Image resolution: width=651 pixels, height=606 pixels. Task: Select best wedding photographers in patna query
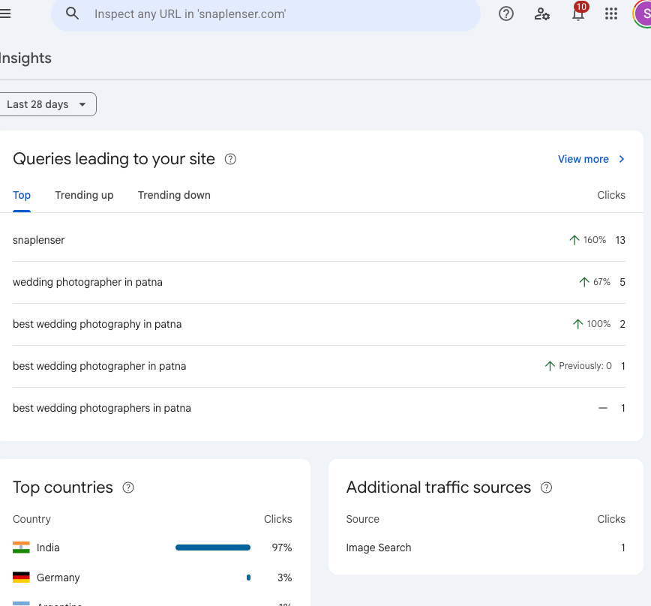pyautogui.click(x=319, y=408)
